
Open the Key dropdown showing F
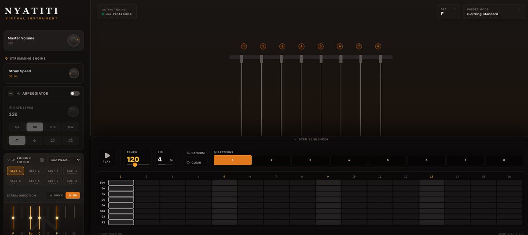tap(448, 12)
